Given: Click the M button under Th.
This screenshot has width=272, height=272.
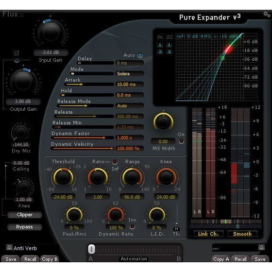Looking at the screenshot, I should [177, 229].
